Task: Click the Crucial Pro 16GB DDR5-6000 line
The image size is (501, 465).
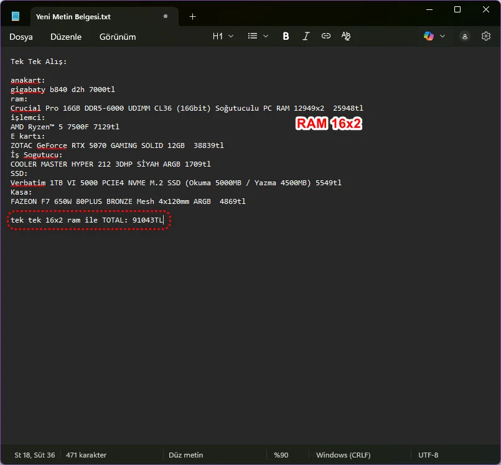Action: pyautogui.click(x=187, y=108)
